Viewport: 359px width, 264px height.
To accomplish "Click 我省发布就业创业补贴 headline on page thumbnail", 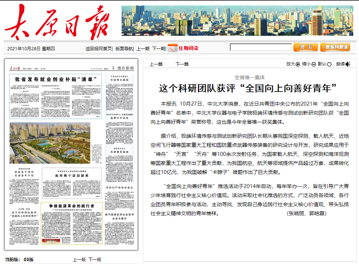I will (58, 79).
